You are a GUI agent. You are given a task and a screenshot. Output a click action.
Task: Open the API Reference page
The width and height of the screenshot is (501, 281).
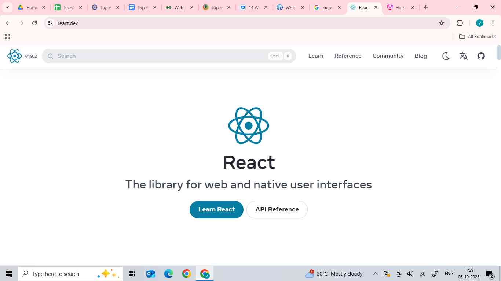(277, 209)
